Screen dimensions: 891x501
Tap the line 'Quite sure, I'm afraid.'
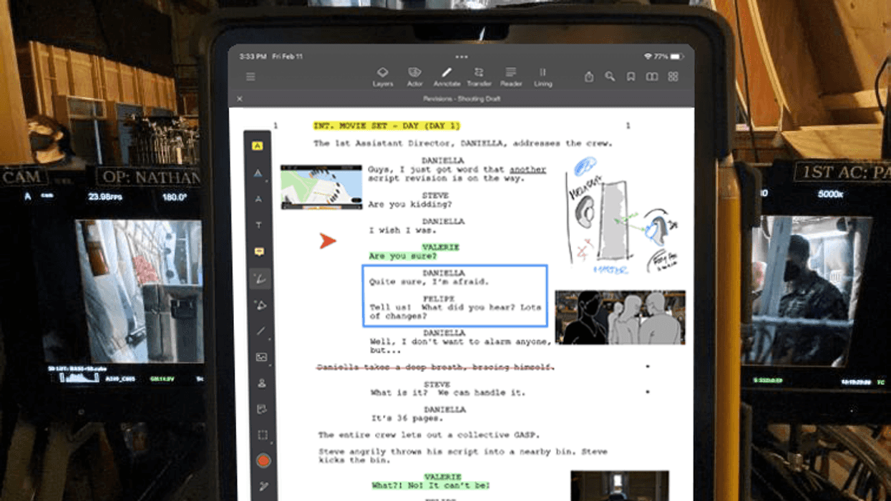point(428,281)
